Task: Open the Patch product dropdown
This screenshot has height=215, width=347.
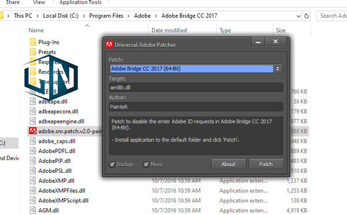Action: coord(278,69)
